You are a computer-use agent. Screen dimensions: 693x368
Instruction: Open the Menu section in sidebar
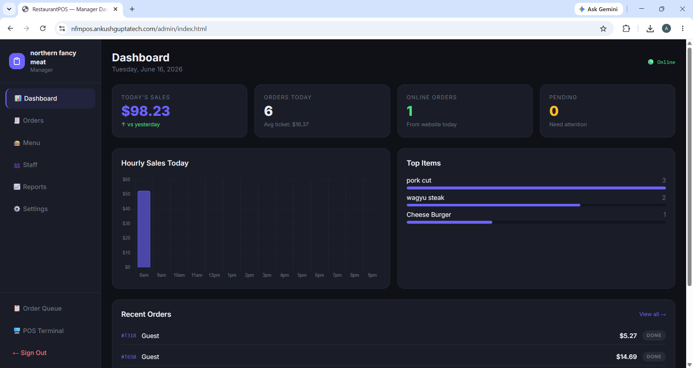(x=51, y=143)
